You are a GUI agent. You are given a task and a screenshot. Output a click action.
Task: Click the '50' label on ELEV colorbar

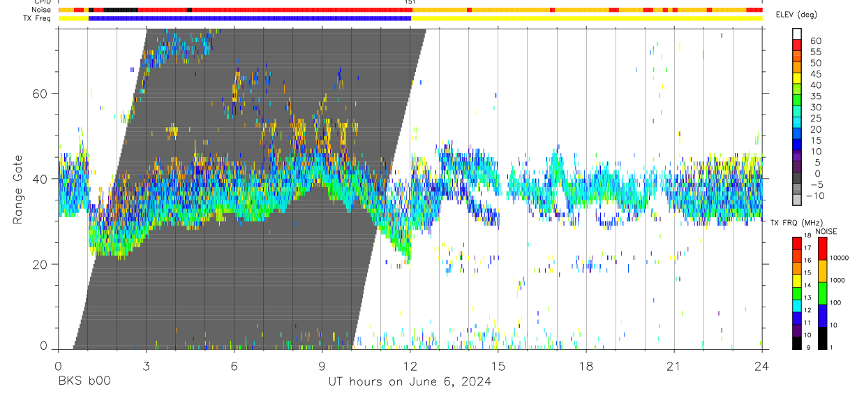click(814, 64)
